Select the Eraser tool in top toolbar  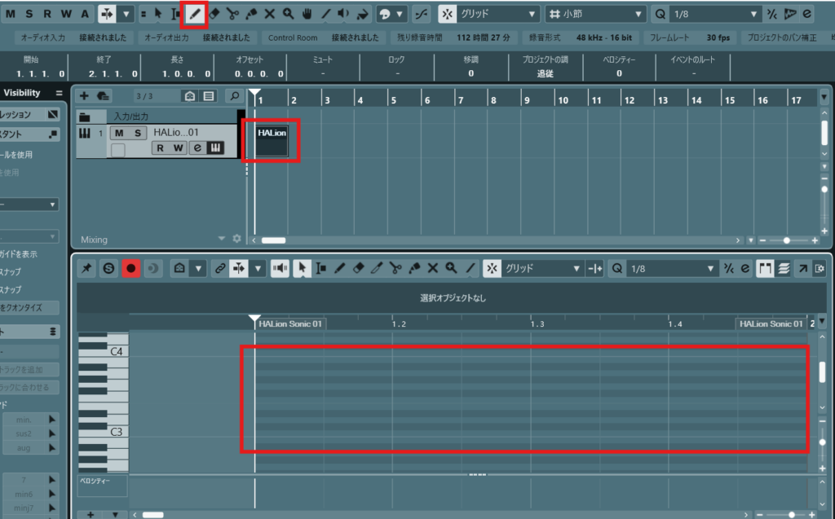(x=214, y=14)
